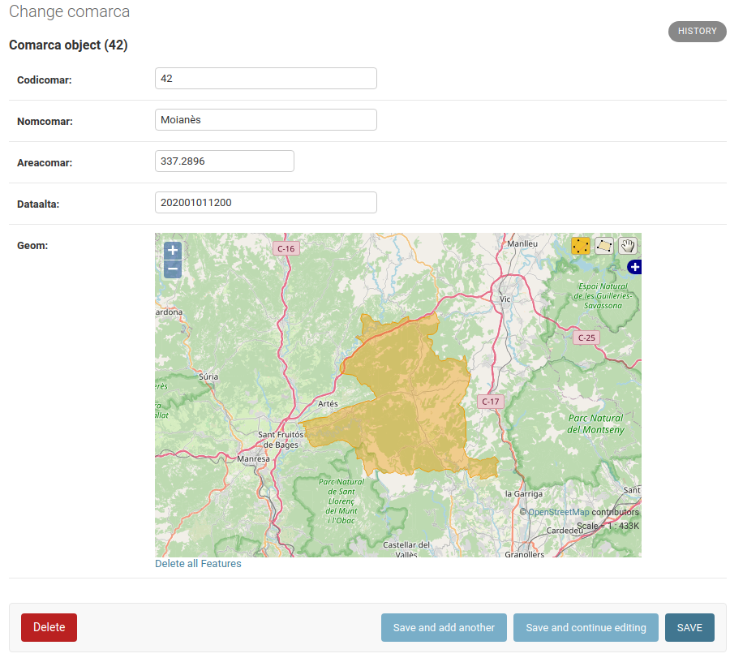The width and height of the screenshot is (730, 658).
Task: Expand the blue layer switcher plus
Action: click(x=634, y=267)
